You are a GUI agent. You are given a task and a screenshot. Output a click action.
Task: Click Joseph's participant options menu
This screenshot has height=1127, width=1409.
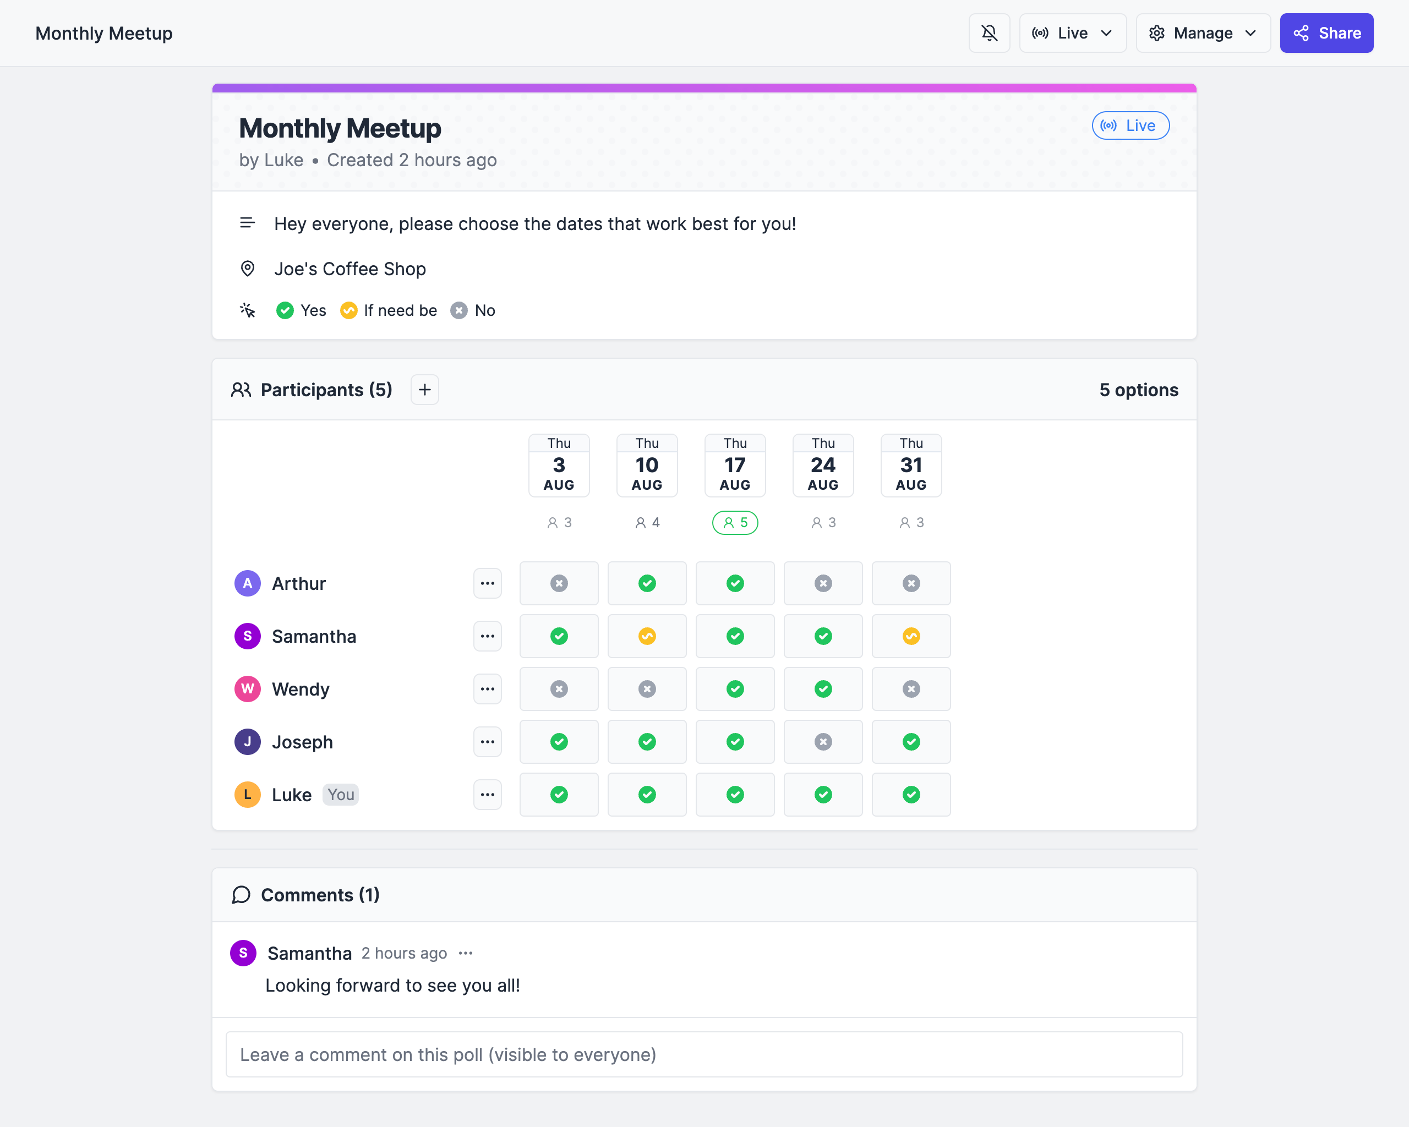pyautogui.click(x=488, y=742)
